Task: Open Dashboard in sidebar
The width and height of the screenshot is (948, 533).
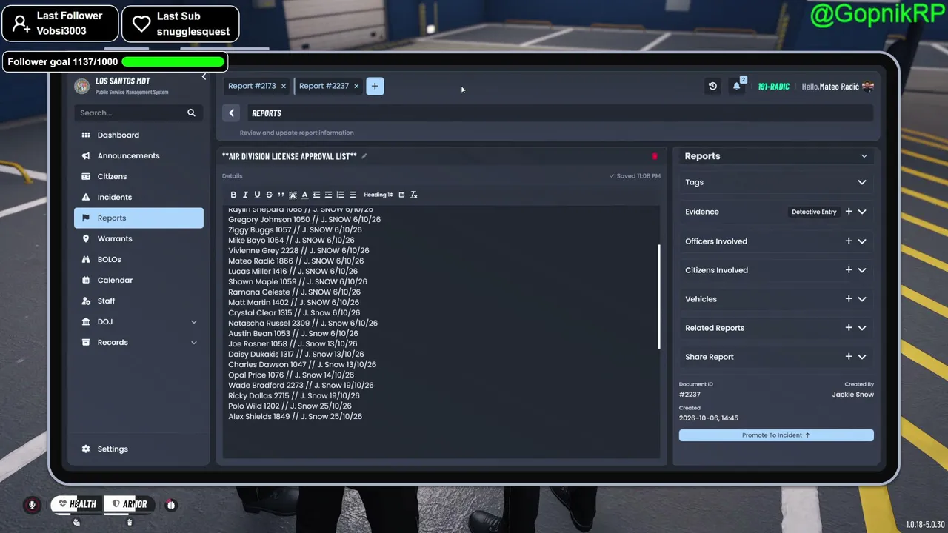Action: [x=138, y=135]
